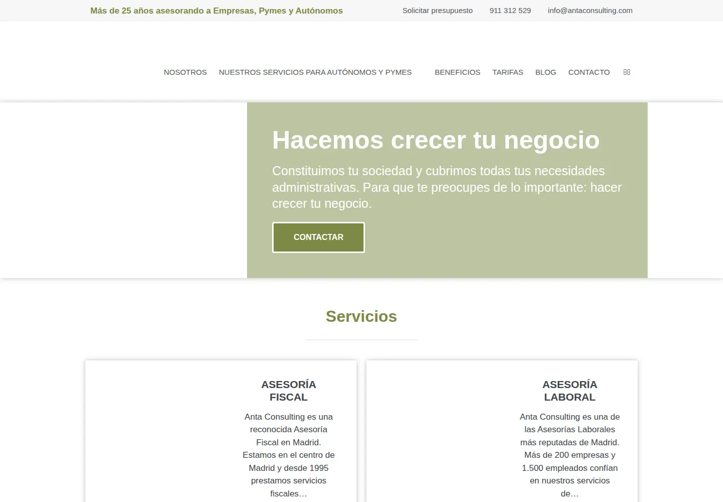Image resolution: width=723 pixels, height=502 pixels.
Task: Open the ASESORÍA FISCAL card title
Action: click(x=289, y=391)
